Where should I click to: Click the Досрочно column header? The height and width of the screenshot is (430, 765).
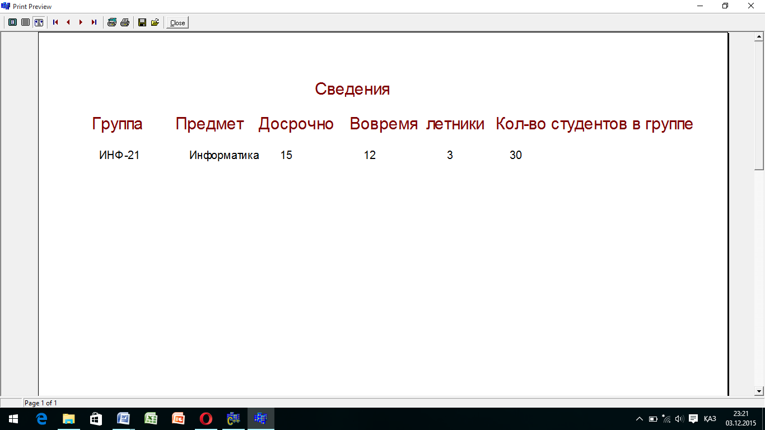[x=296, y=124]
